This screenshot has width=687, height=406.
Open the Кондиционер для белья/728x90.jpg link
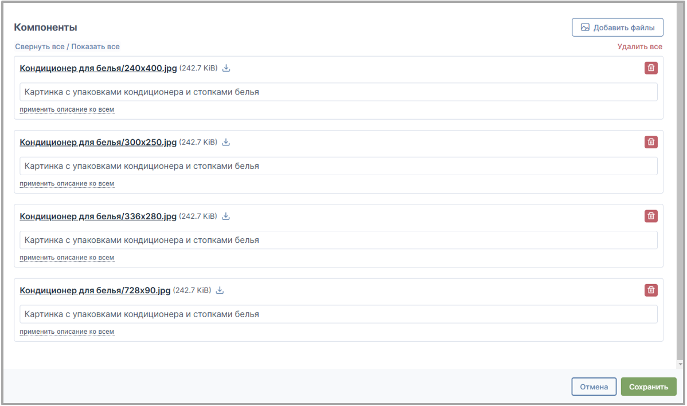coord(95,290)
